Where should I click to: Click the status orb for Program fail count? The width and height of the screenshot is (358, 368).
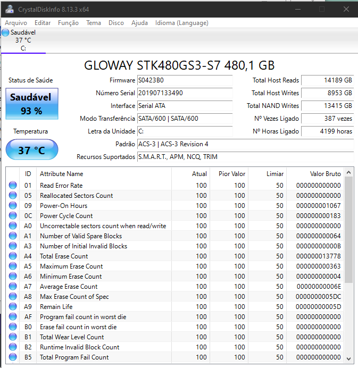pos(13,316)
